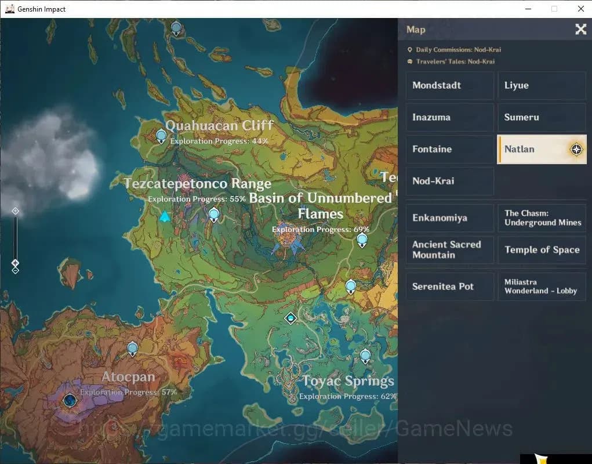
Task: Open the Enkanomiya map
Action: click(450, 218)
